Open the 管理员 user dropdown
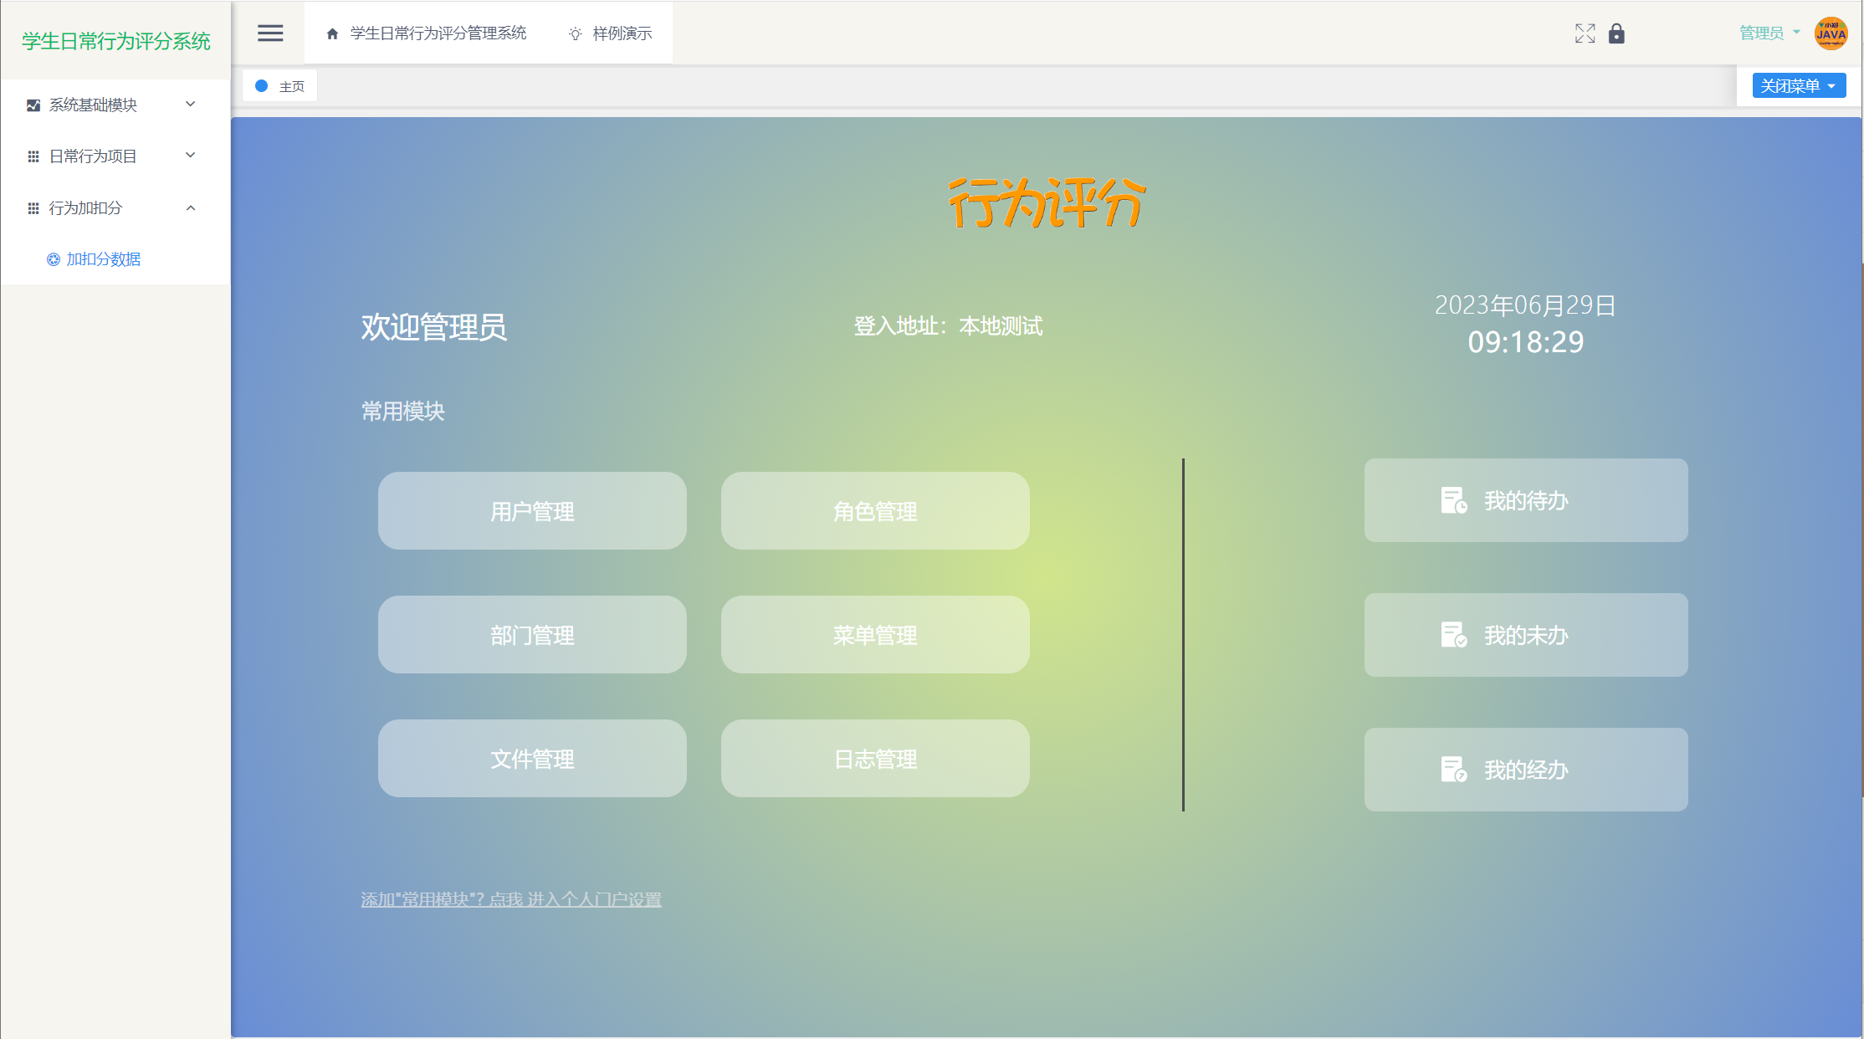This screenshot has width=1864, height=1039. point(1768,33)
